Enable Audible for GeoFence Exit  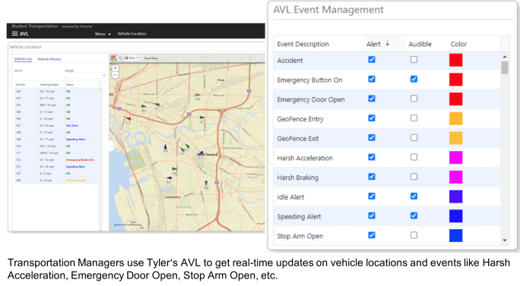pyautogui.click(x=414, y=138)
